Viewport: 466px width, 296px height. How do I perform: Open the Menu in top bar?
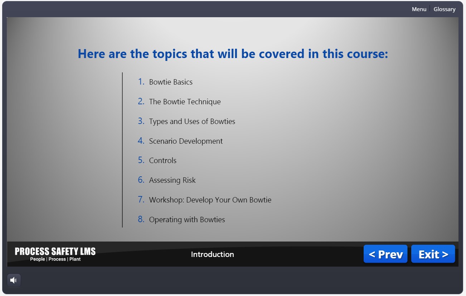(x=419, y=9)
